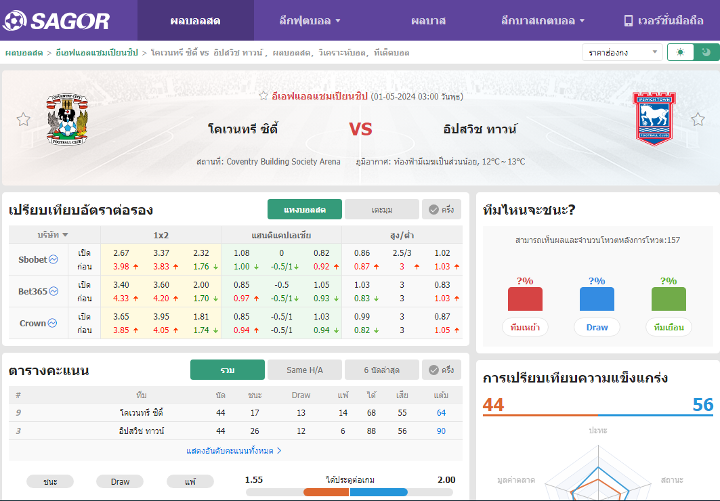Image resolution: width=720 pixels, height=501 pixels.
Task: Star the อีเอฟแอลแชมเปียนชิป league title
Action: [263, 96]
